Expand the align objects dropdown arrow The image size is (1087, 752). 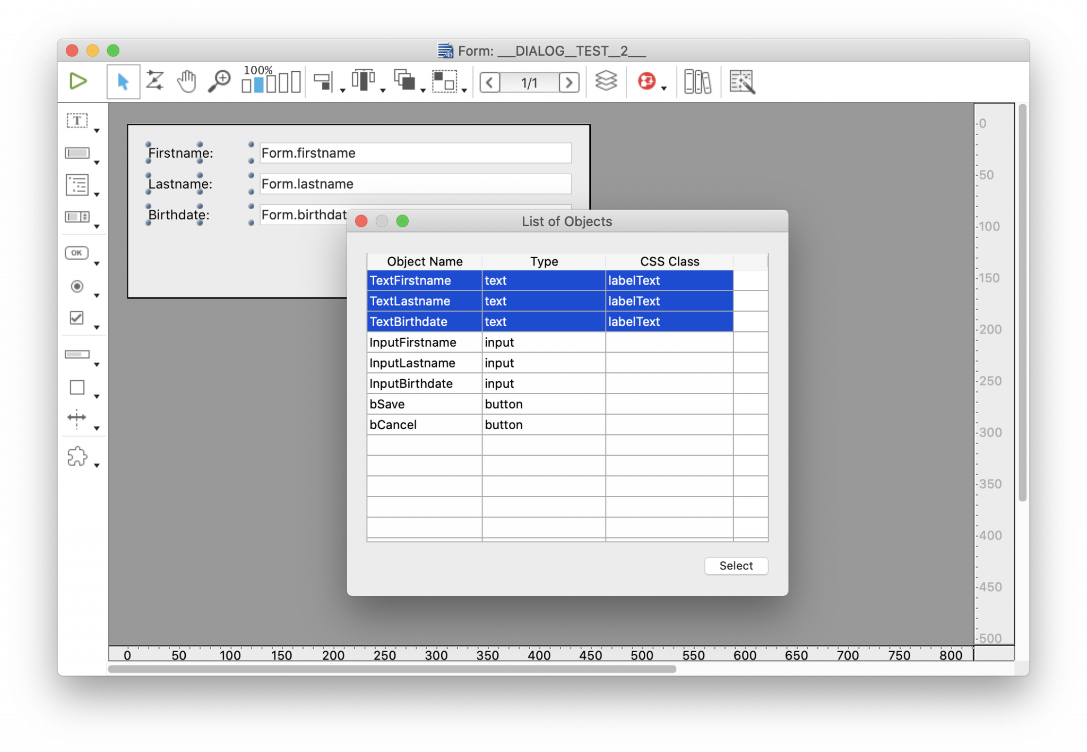(x=343, y=91)
